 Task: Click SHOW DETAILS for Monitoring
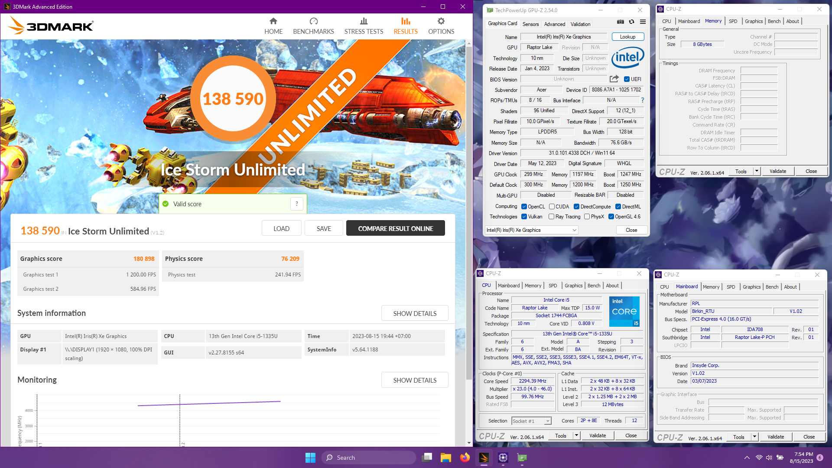[x=415, y=380]
